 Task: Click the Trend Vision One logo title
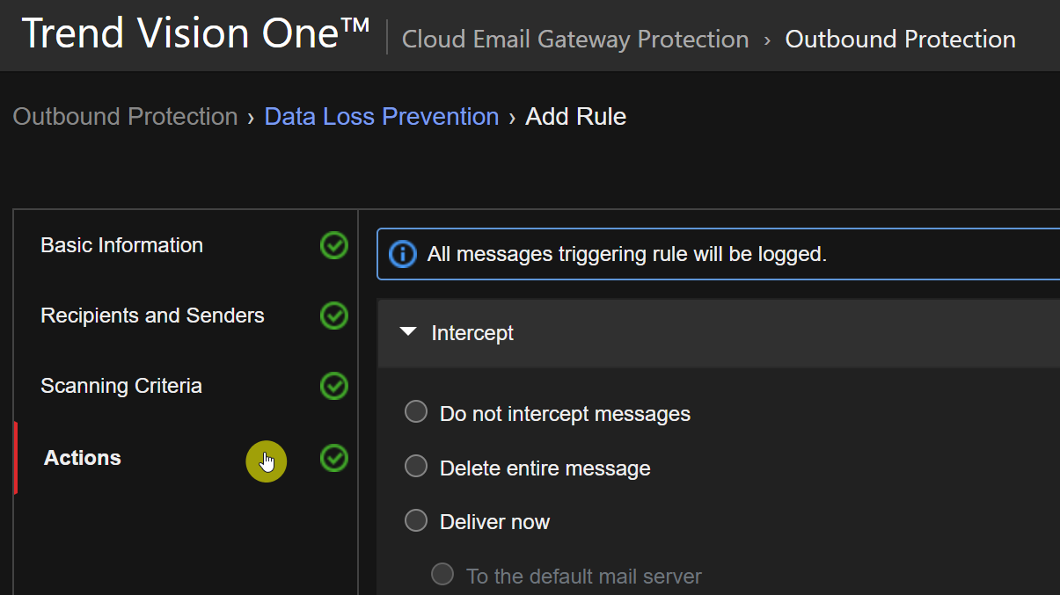[x=195, y=34]
